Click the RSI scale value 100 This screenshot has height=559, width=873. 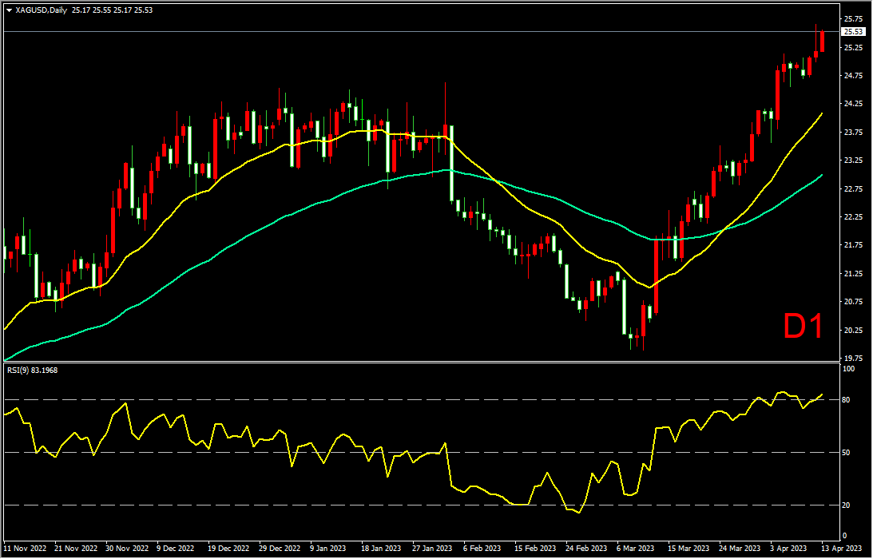pyautogui.click(x=848, y=369)
